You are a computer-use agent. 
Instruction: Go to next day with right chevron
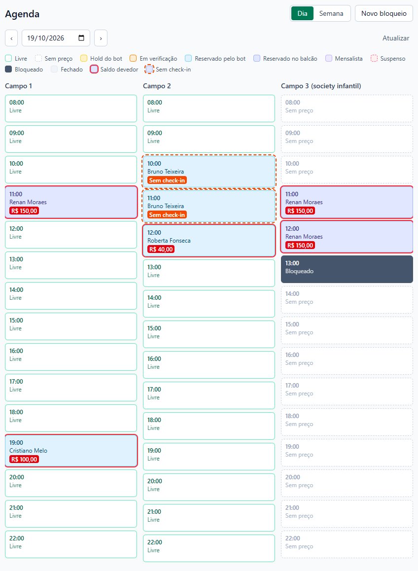tap(101, 38)
